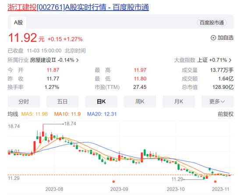Click the 成交额 value 1.64亿
This screenshot has width=241, height=195.
(x=226, y=79)
